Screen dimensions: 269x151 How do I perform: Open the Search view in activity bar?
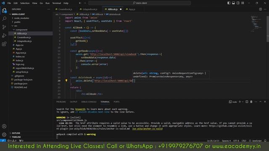point(4,18)
